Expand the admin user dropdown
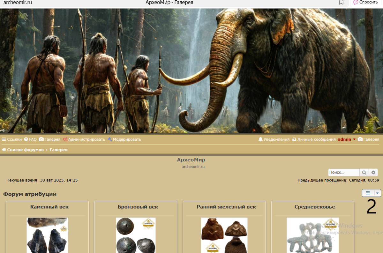383x253 pixels. (x=347, y=139)
